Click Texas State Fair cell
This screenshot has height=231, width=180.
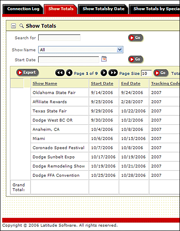coord(59,111)
